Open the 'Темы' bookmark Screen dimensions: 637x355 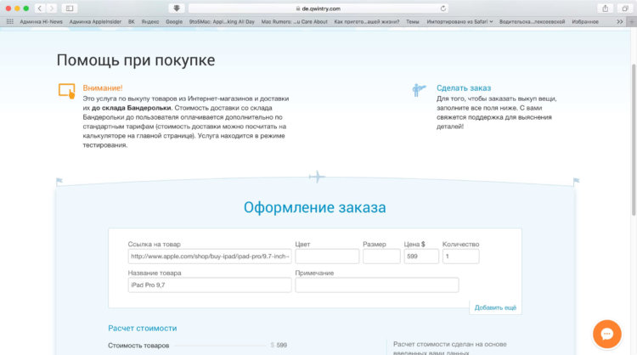[412, 21]
